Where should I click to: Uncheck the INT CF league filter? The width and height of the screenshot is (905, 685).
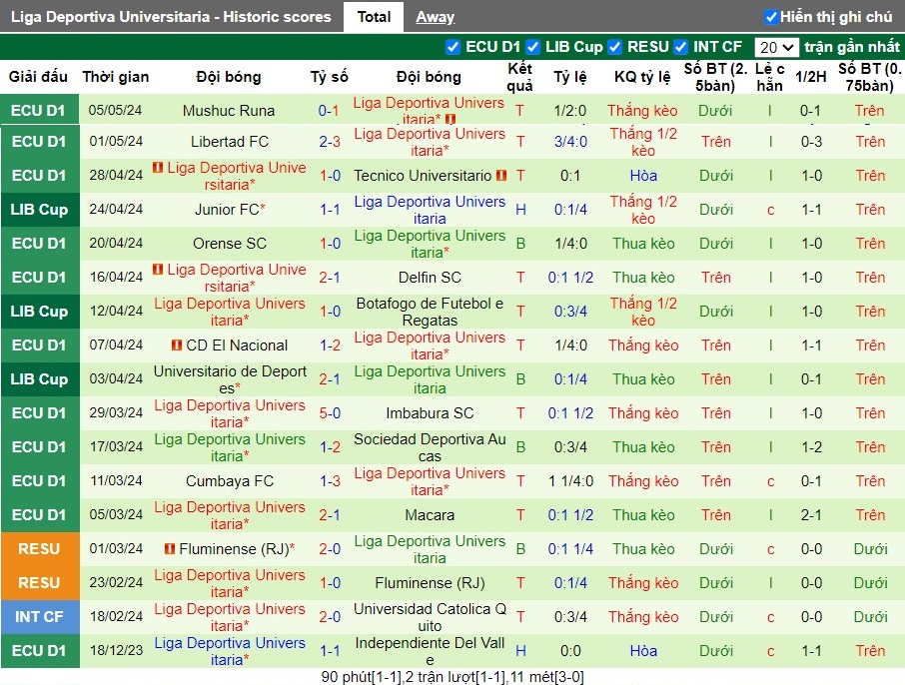(x=680, y=47)
